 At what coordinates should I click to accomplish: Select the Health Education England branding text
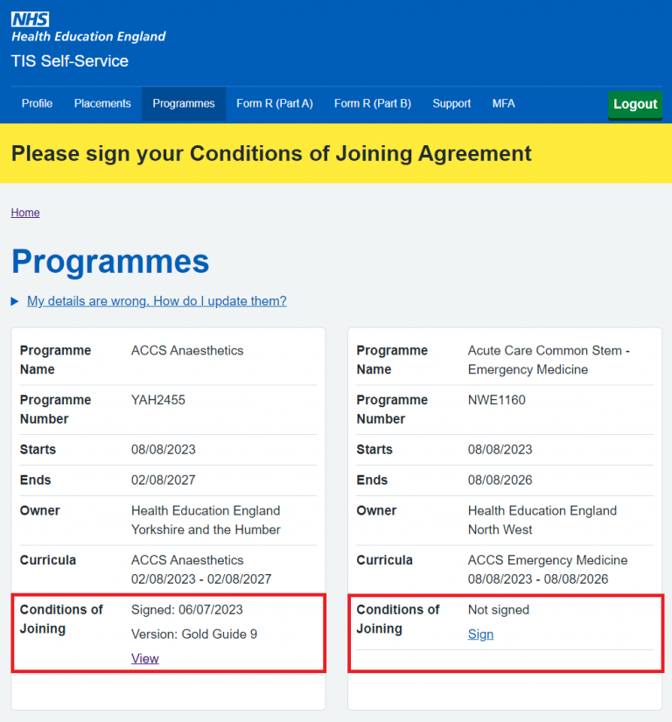87,37
